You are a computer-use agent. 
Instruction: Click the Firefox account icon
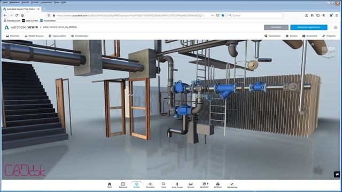[324, 15]
